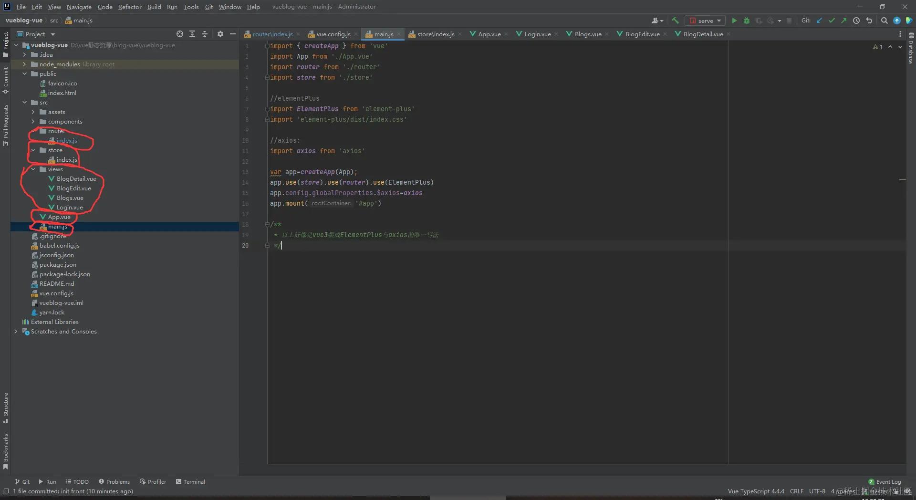Build the project with the hammer icon
Screen dimensions: 916x500
[675, 21]
